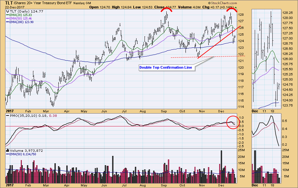Open the StockCharts.com copyright link
Image resolution: width=298 pixels, height=188 pixels.
223,3
